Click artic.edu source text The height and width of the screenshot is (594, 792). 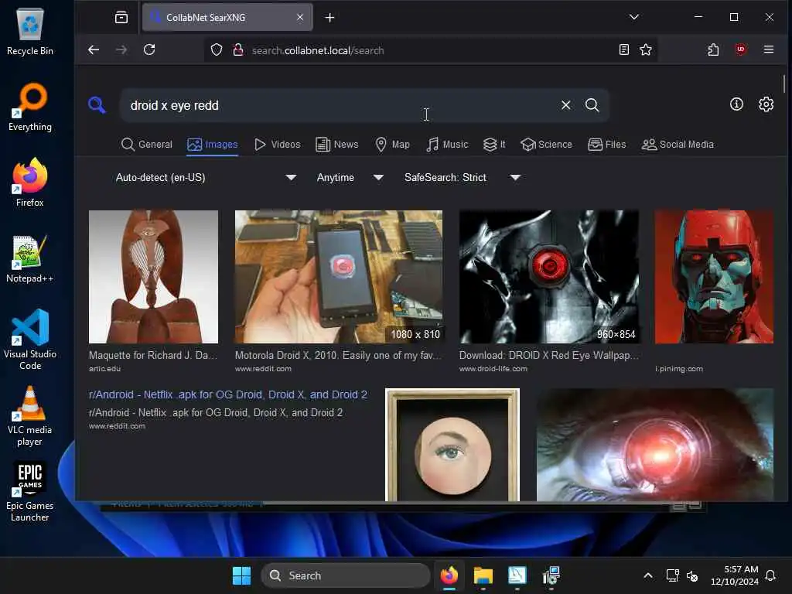tap(104, 369)
